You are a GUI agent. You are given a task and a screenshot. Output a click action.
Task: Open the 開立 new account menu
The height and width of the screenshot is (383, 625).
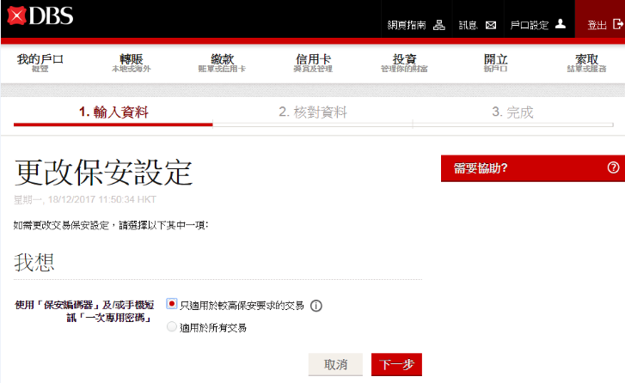pyautogui.click(x=495, y=63)
